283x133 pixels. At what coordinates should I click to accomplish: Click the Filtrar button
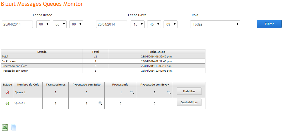pos(269,24)
